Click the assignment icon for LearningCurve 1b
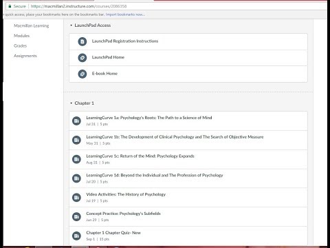The image size is (330, 248). (x=76, y=140)
